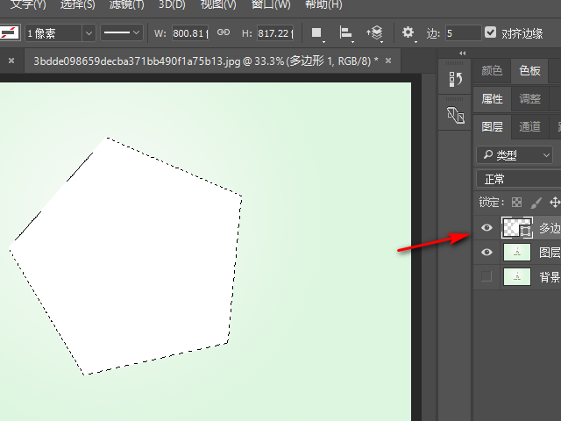
Task: Open the 视图(V) menu
Action: 217,4
